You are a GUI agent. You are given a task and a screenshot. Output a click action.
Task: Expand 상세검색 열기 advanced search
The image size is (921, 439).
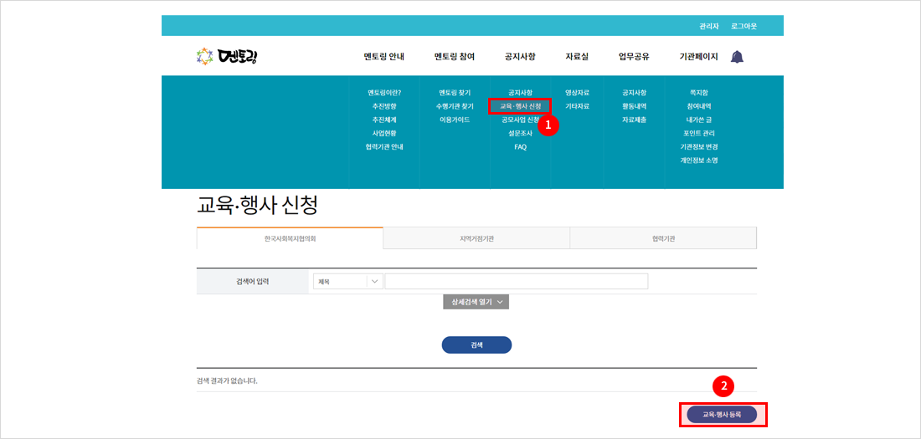pyautogui.click(x=476, y=302)
